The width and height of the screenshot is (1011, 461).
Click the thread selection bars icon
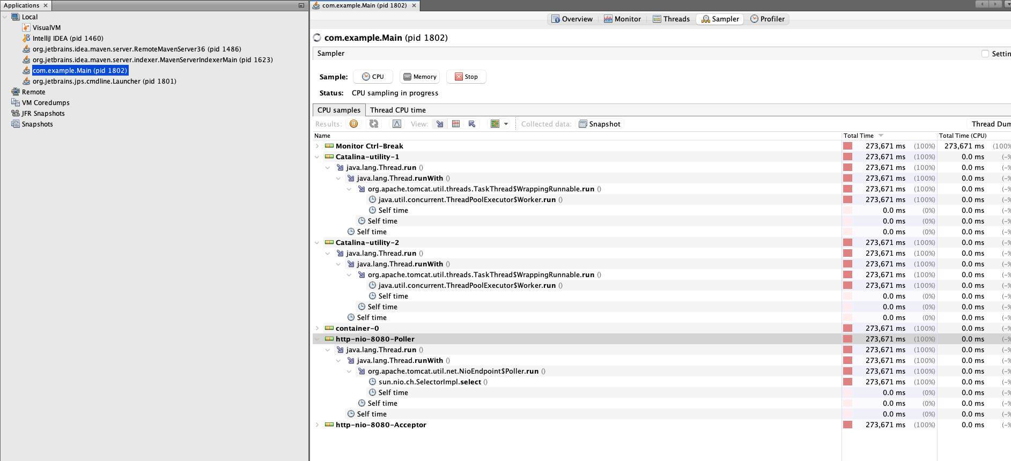pos(495,124)
